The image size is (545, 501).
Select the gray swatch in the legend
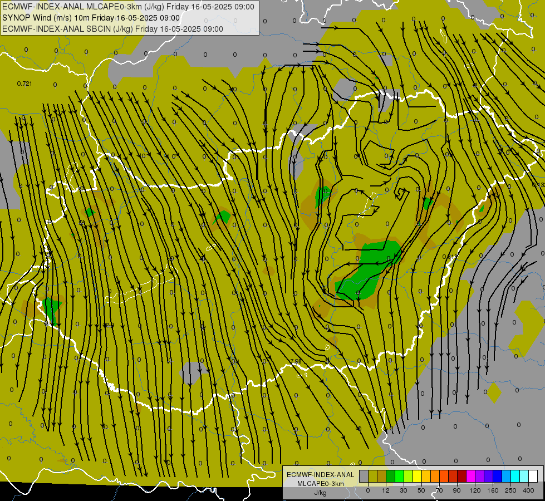[x=364, y=476]
